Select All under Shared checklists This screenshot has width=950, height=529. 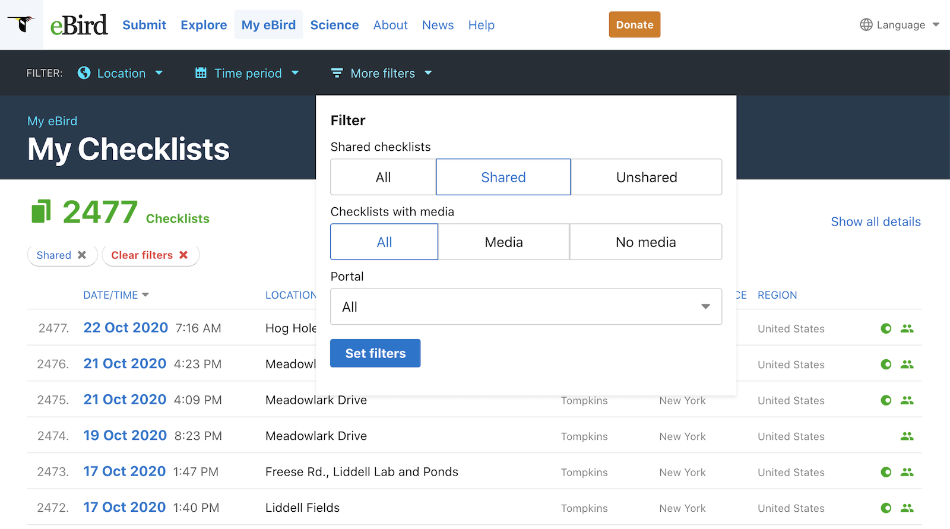point(383,177)
